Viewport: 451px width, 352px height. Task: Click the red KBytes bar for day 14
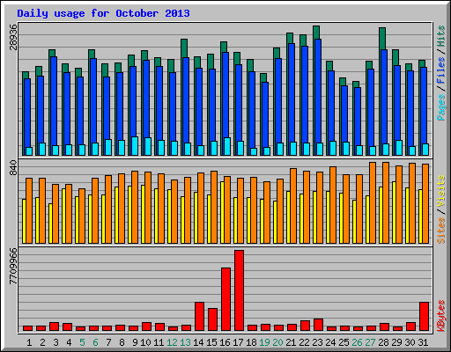click(x=199, y=317)
